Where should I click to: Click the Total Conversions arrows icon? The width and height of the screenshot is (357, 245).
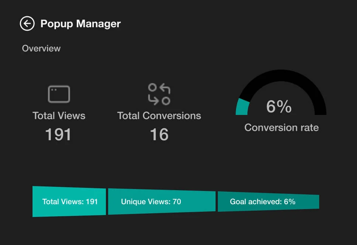point(159,94)
